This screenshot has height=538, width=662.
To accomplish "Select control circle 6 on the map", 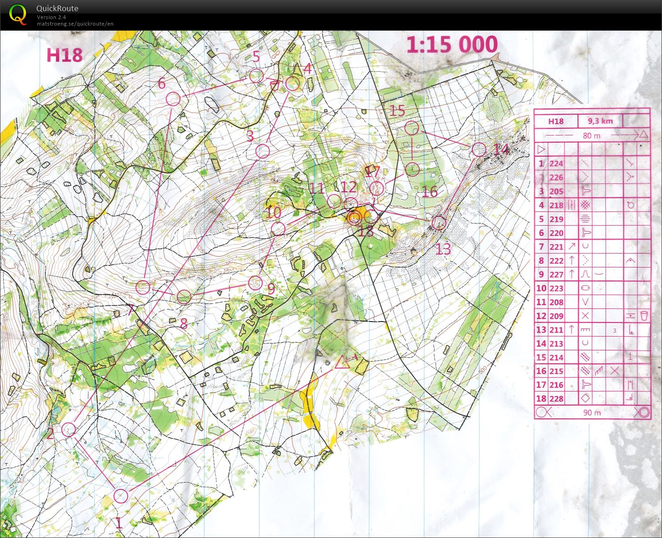I will click(x=173, y=99).
